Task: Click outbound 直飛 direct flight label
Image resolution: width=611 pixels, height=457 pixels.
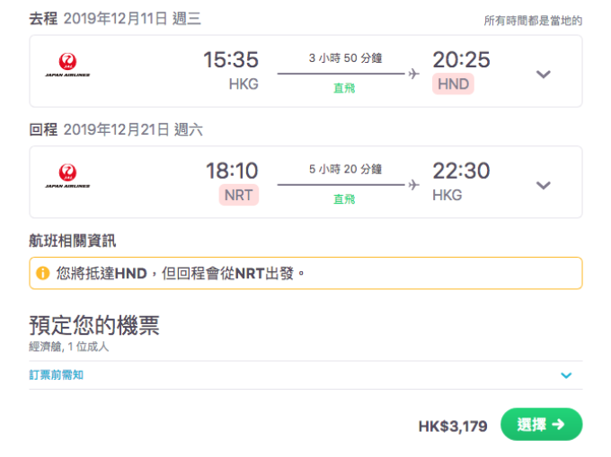Action: pyautogui.click(x=344, y=88)
